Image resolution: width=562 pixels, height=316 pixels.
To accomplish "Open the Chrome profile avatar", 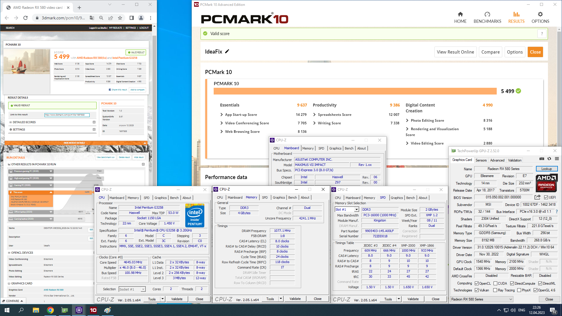I will pos(141,18).
